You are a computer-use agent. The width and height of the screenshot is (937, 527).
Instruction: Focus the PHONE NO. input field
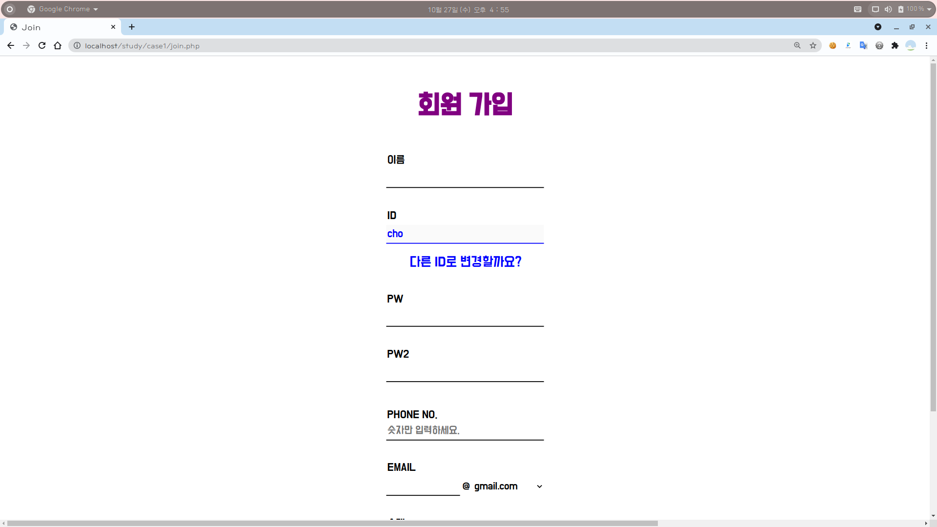(x=465, y=430)
